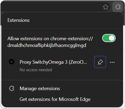This screenshot has width=125, height=109.
Task: Open more actions for Proxy SwitchyOmega 3
Action: (112, 62)
